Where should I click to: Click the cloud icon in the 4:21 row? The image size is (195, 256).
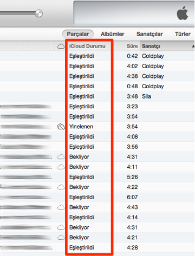[61, 238]
